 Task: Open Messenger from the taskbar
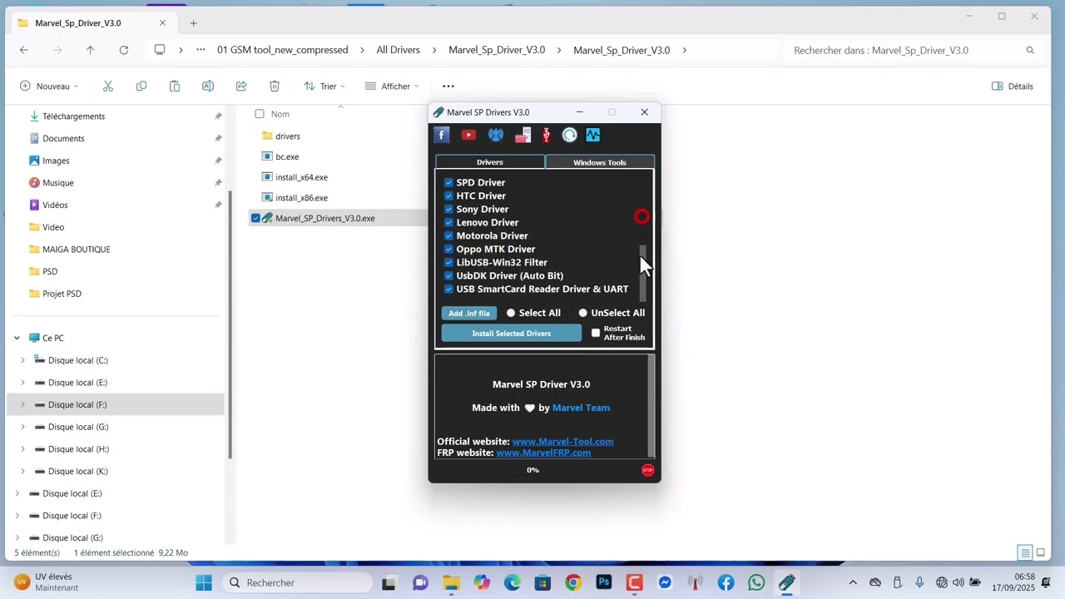[x=665, y=583]
